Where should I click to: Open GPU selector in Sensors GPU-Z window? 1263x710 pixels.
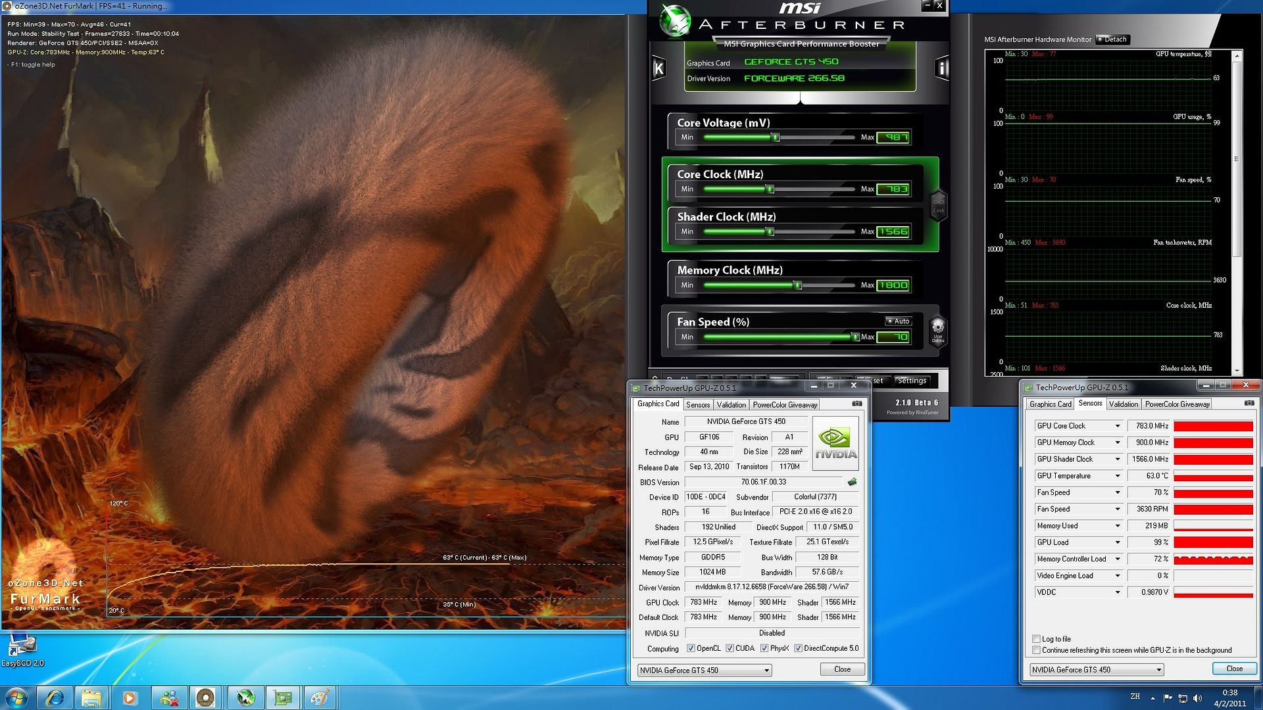point(1097,670)
